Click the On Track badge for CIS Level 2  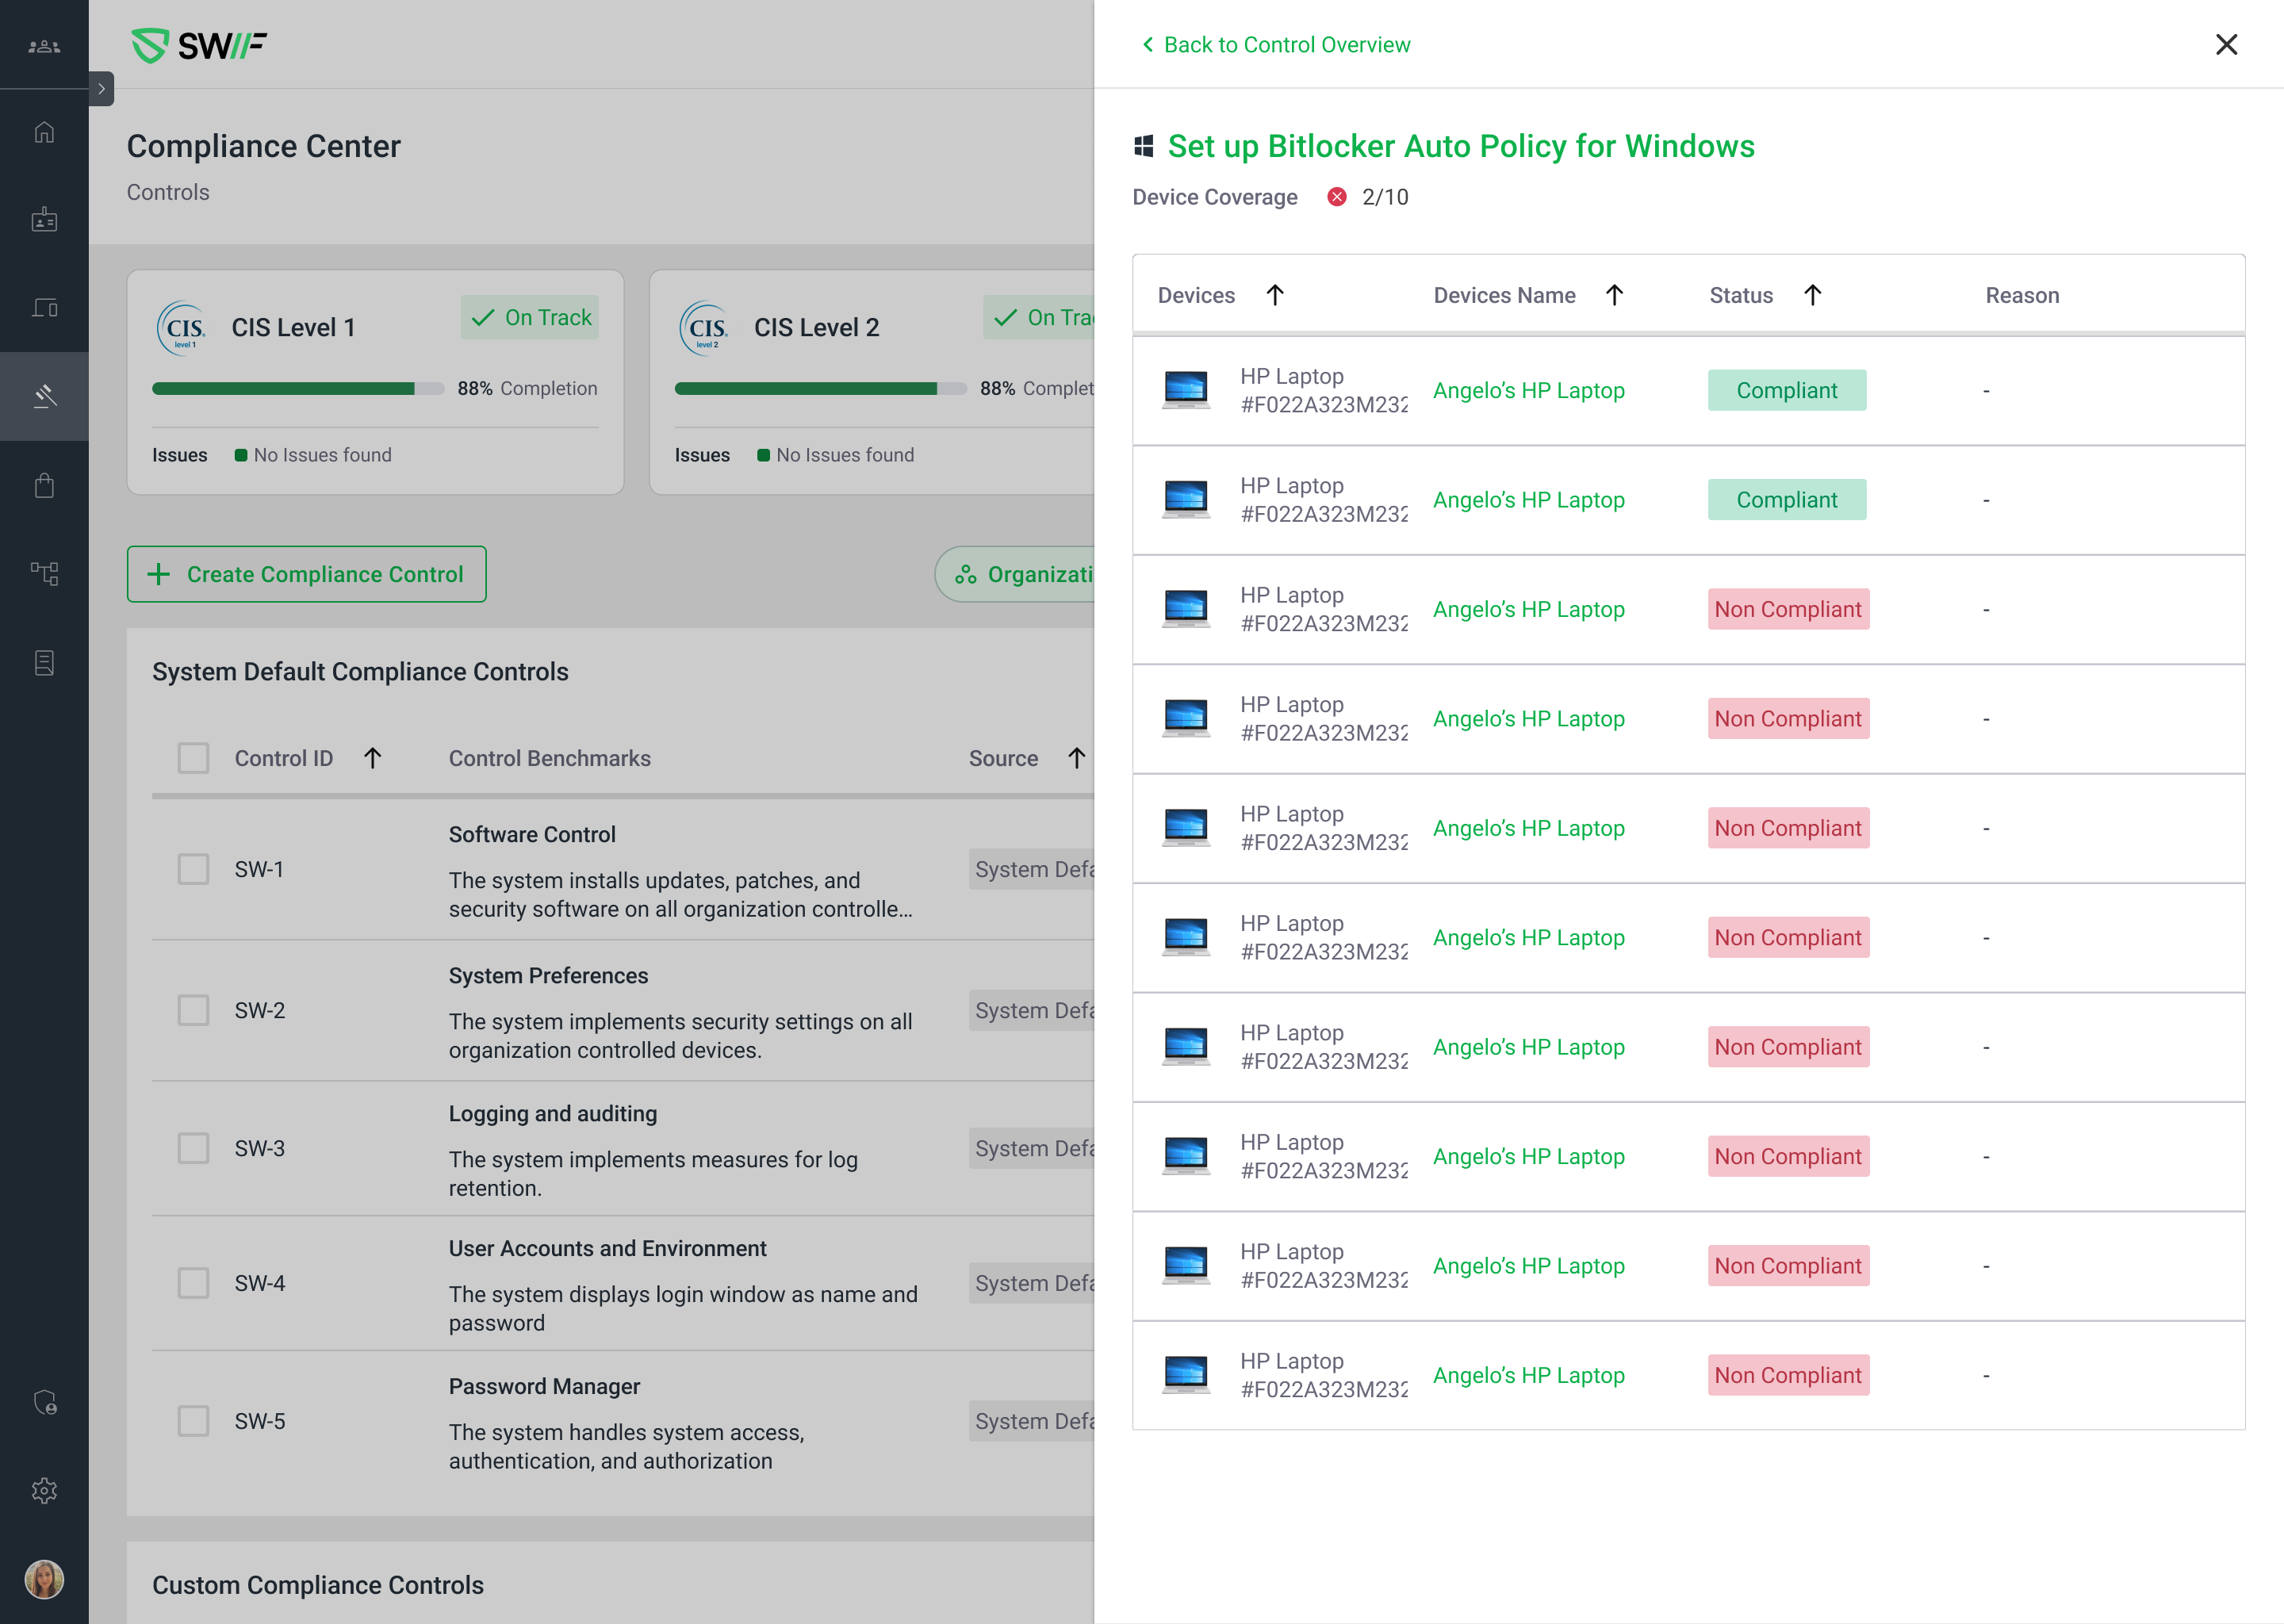point(1039,317)
